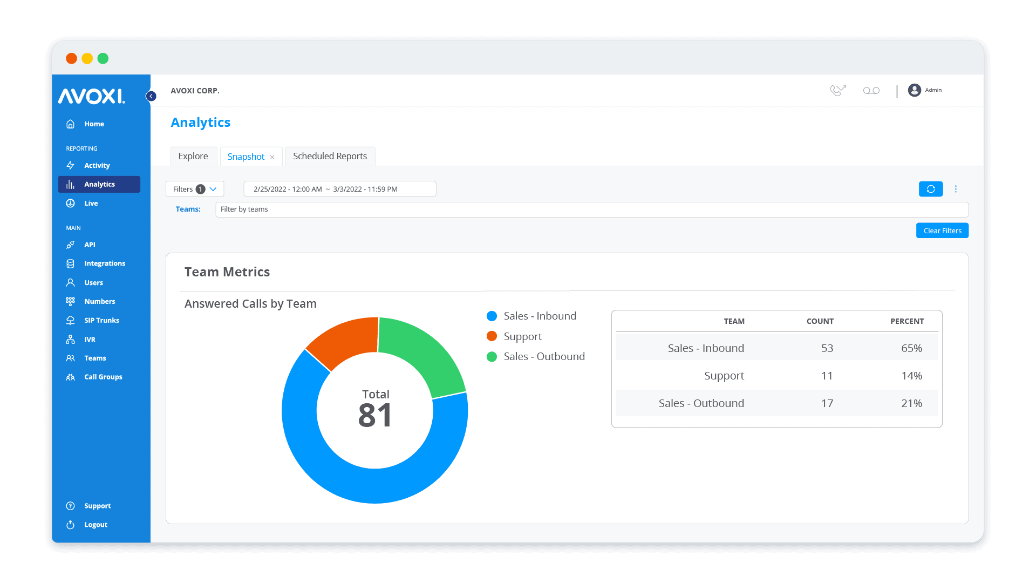
Task: Select the SIP Trunks icon
Action: (x=71, y=320)
